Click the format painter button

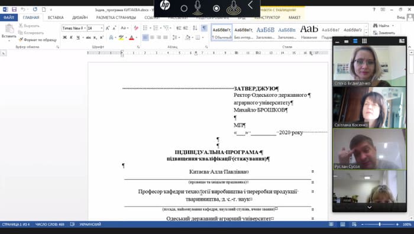[x=38, y=40]
